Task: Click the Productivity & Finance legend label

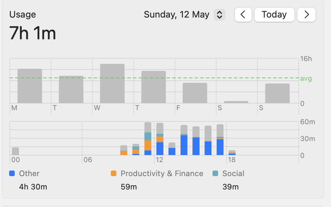Action: tap(162, 173)
